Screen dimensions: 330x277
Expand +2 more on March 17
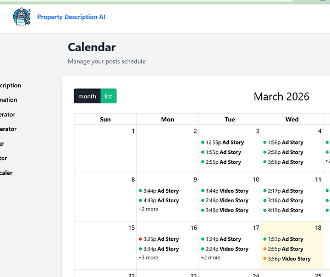(211, 257)
